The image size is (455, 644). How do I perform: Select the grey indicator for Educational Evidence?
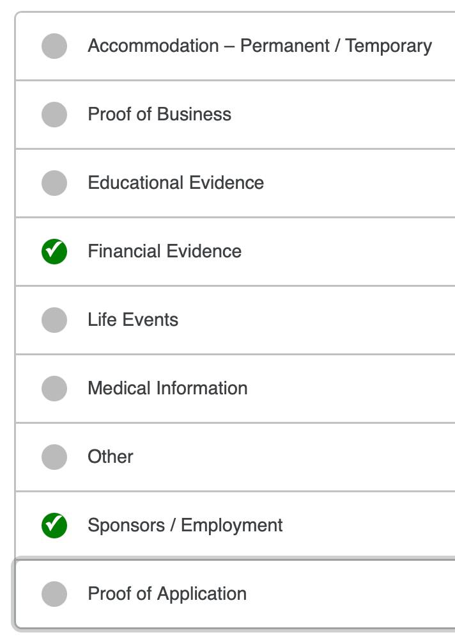[x=54, y=183]
